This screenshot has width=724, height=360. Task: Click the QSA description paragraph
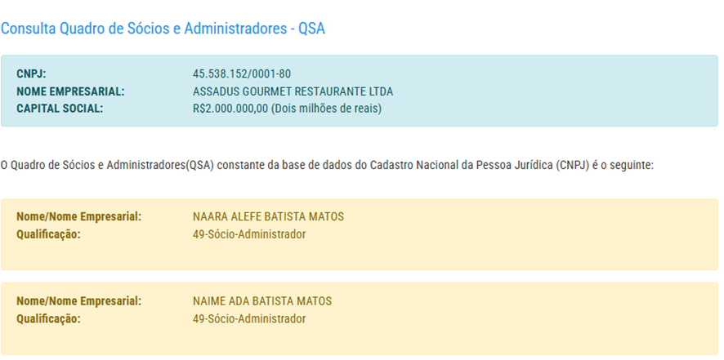coord(327,165)
